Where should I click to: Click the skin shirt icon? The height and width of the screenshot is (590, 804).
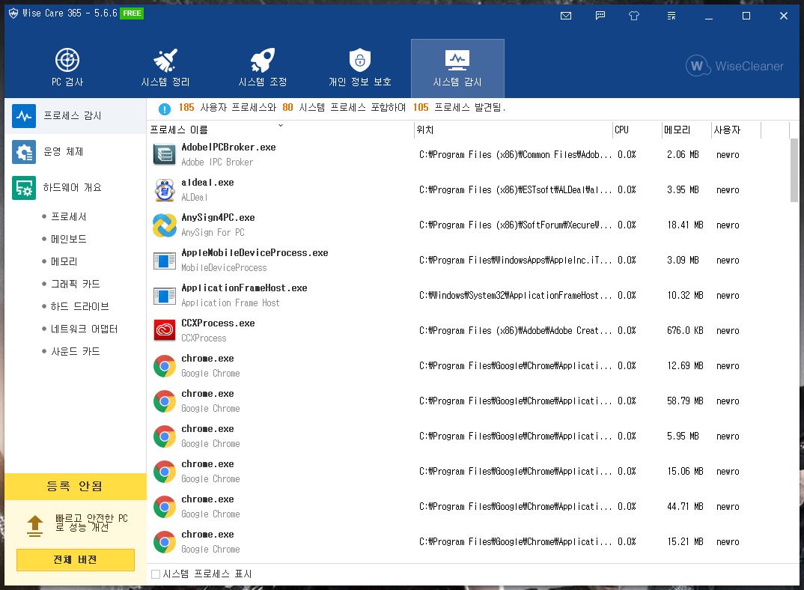634,16
